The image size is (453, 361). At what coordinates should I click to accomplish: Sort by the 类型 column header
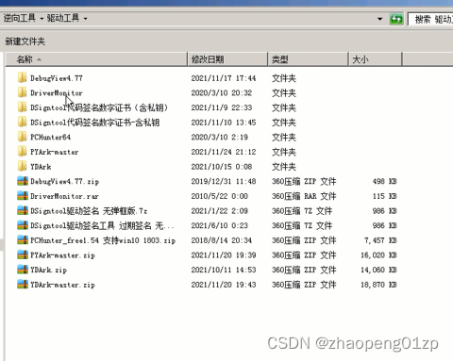[308, 59]
